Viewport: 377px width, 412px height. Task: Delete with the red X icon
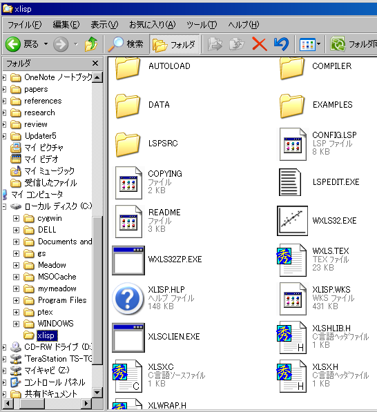pyautogui.click(x=260, y=43)
